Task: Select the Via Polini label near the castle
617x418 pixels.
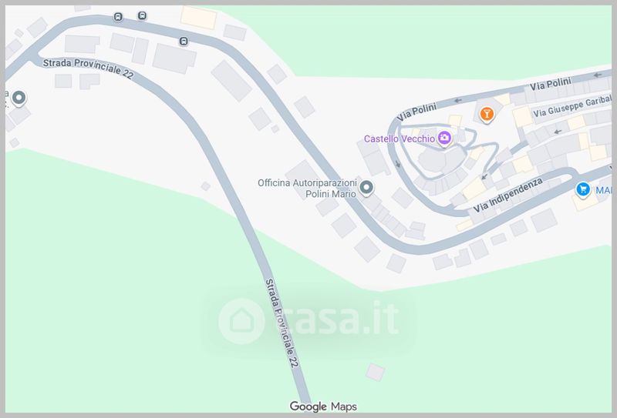Action: (416, 112)
